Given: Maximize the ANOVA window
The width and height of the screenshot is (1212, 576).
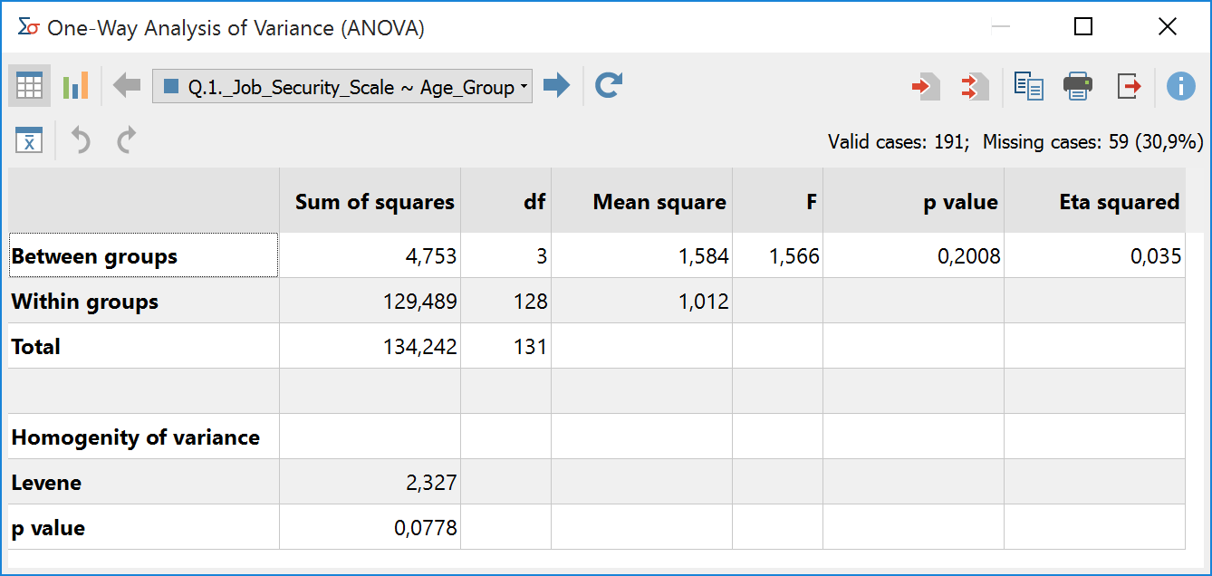Looking at the screenshot, I should click(1082, 27).
